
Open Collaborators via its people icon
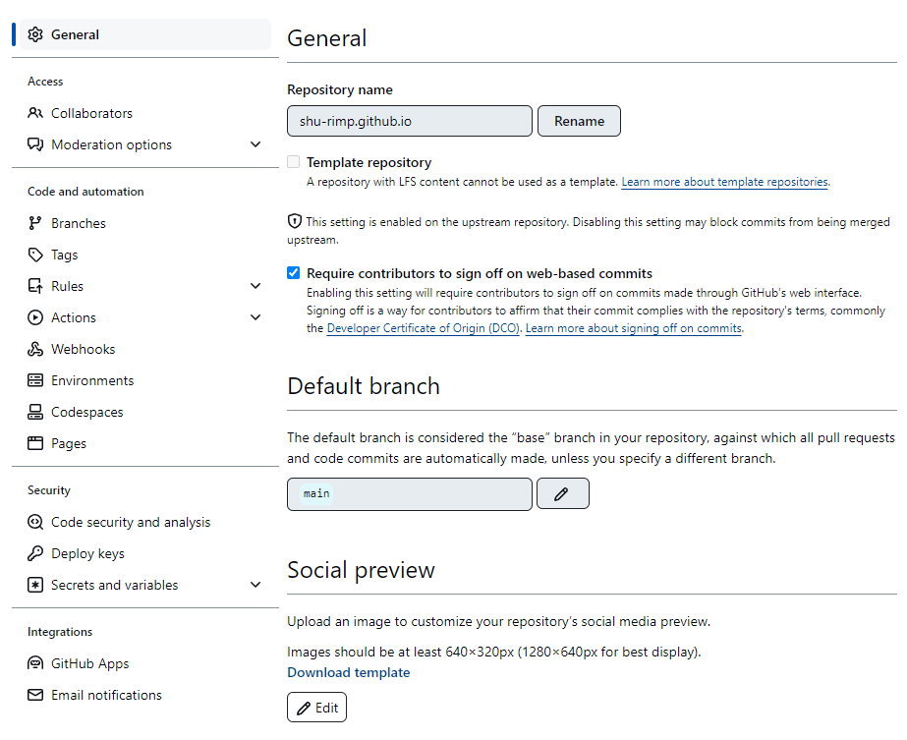pos(35,113)
